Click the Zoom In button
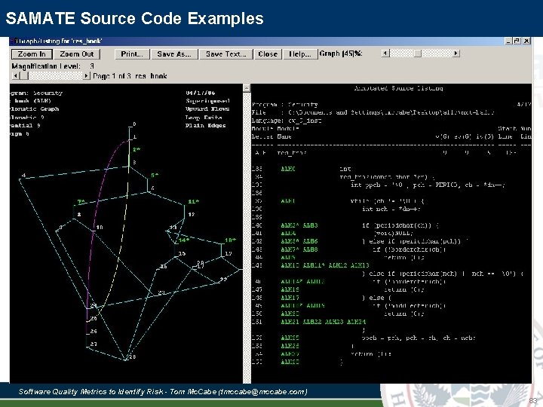The image size is (543, 407). click(32, 54)
